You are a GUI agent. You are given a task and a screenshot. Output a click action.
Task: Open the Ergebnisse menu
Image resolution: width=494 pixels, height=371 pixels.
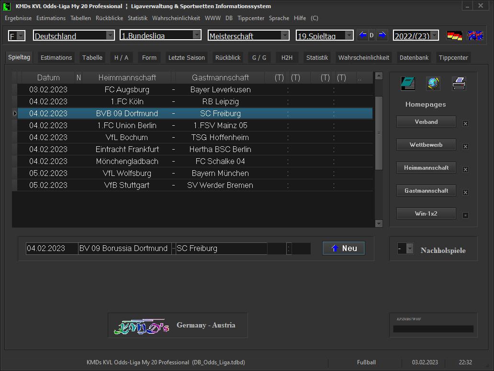[x=18, y=18]
